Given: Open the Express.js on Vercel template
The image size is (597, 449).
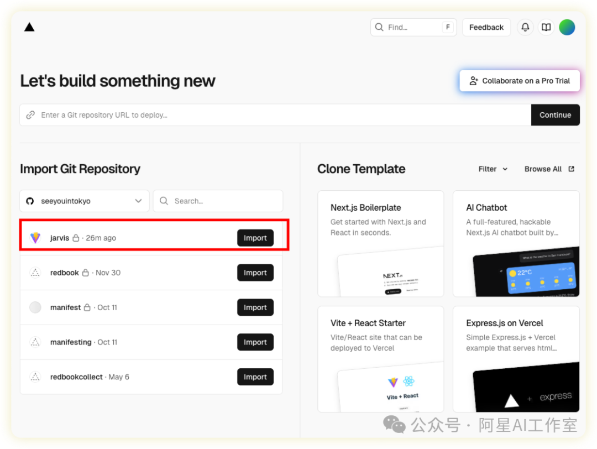Looking at the screenshot, I should point(516,359).
